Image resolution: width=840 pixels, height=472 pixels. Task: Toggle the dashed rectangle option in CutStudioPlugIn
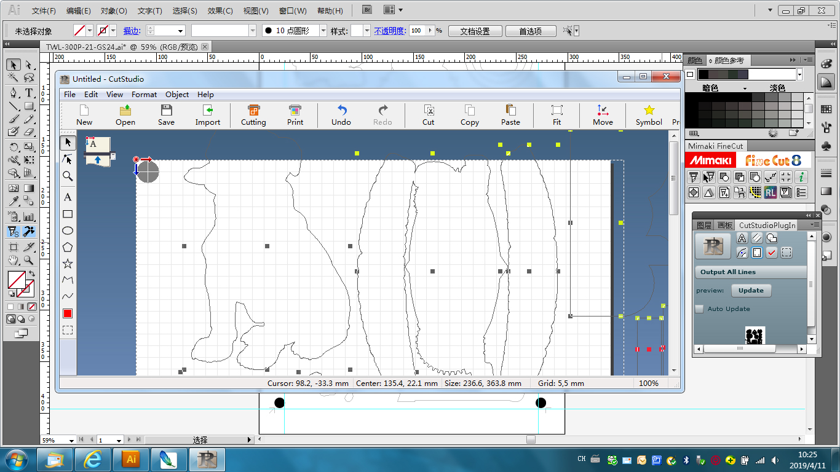click(x=787, y=253)
